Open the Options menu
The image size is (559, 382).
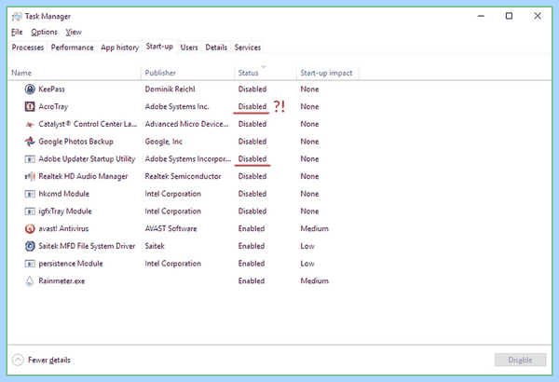(44, 32)
